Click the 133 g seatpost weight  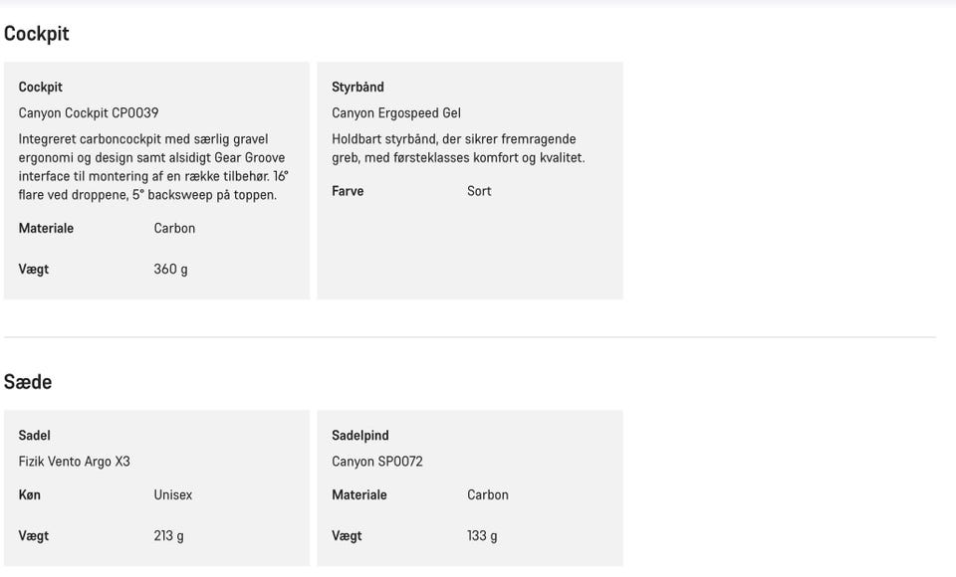pyautogui.click(x=482, y=536)
